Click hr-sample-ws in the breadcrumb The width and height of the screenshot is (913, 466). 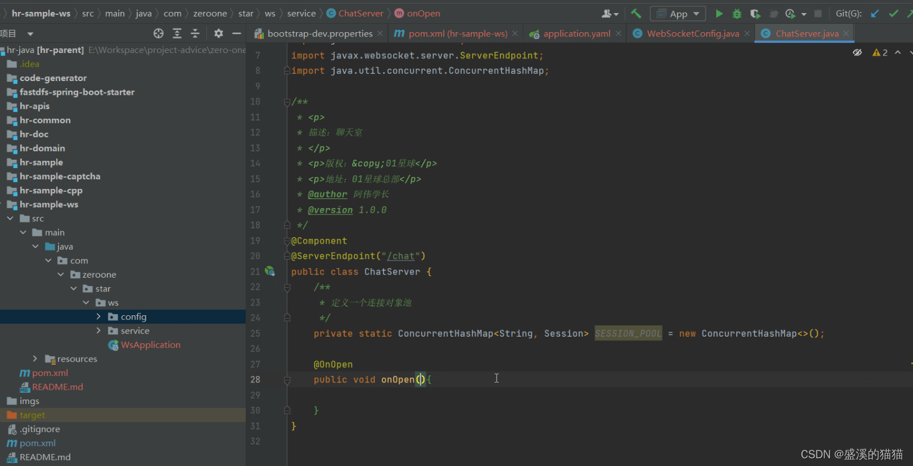click(41, 13)
